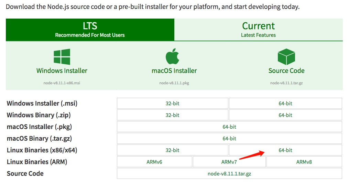Download node-v8.11.1-x86.msi file
The image size is (349, 182).
point(62,83)
